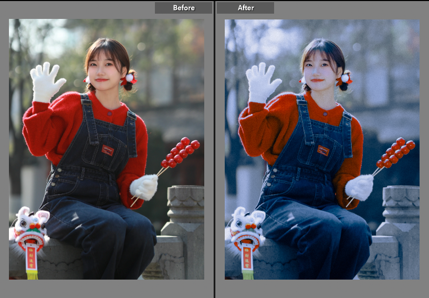Viewport: 429px width, 298px height.
Task: Click the red hair accessory in Before photo
Action: point(128,79)
